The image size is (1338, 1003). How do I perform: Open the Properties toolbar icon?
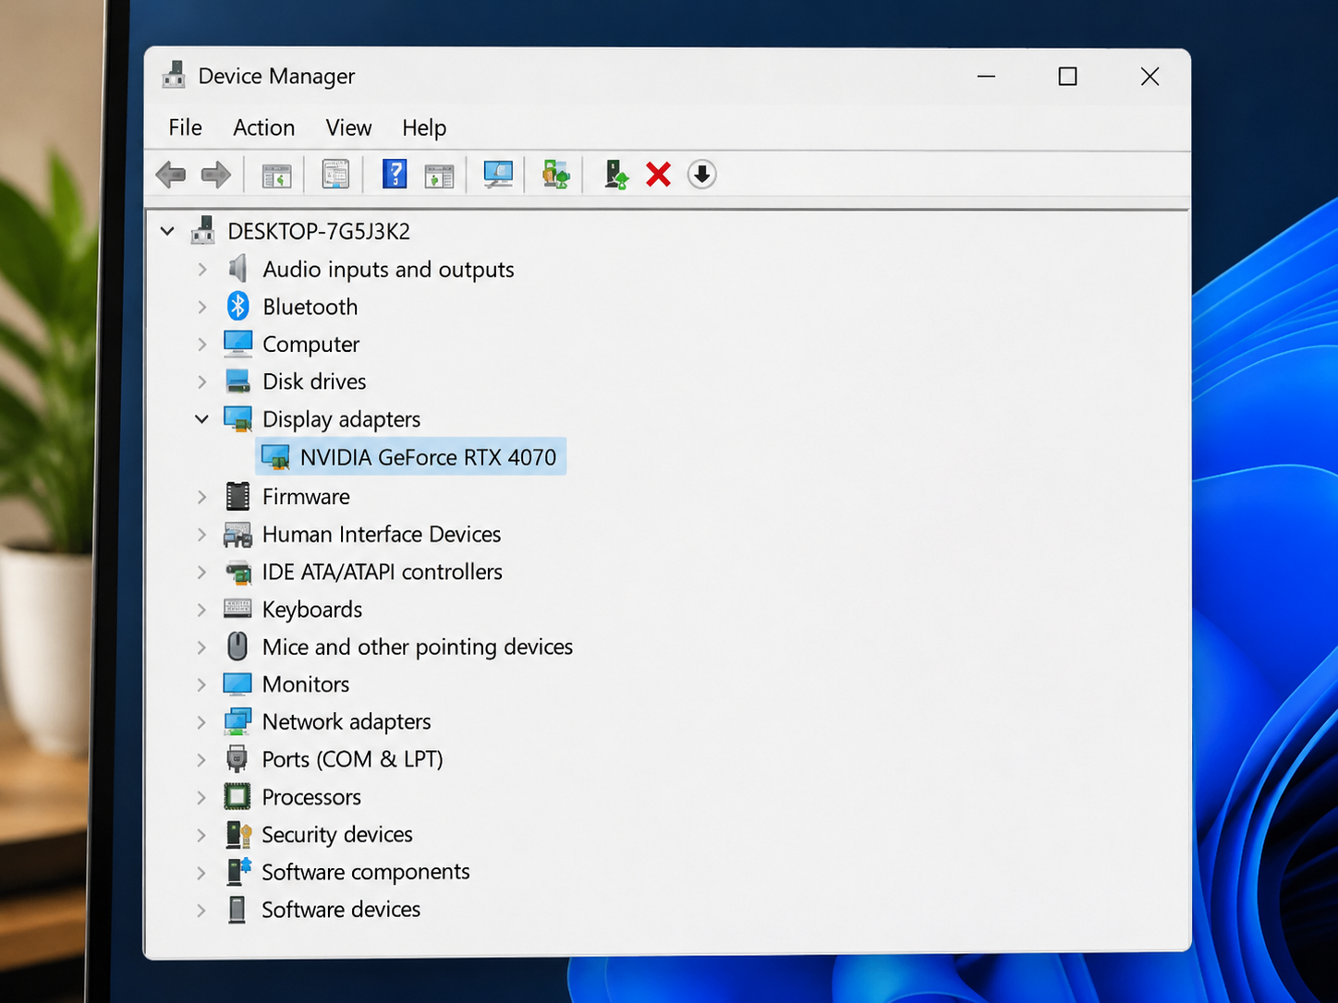click(335, 175)
